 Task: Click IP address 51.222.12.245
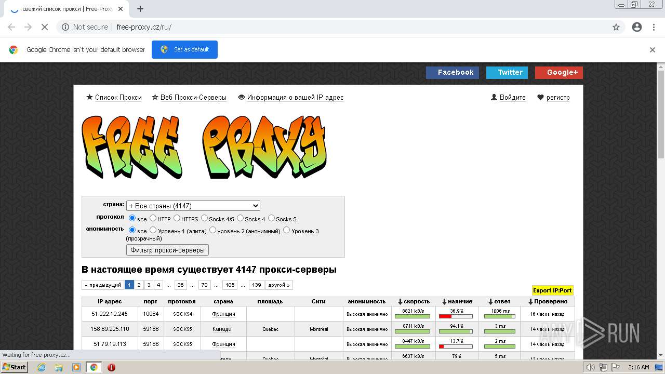(x=110, y=314)
